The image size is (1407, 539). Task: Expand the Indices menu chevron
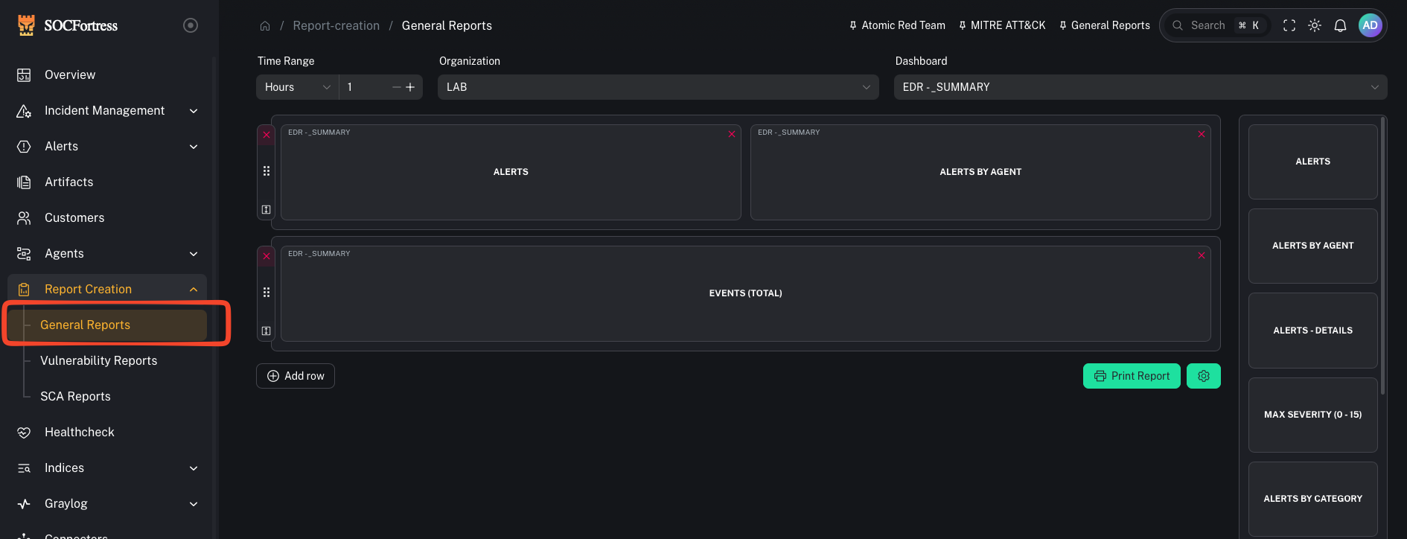click(x=194, y=468)
